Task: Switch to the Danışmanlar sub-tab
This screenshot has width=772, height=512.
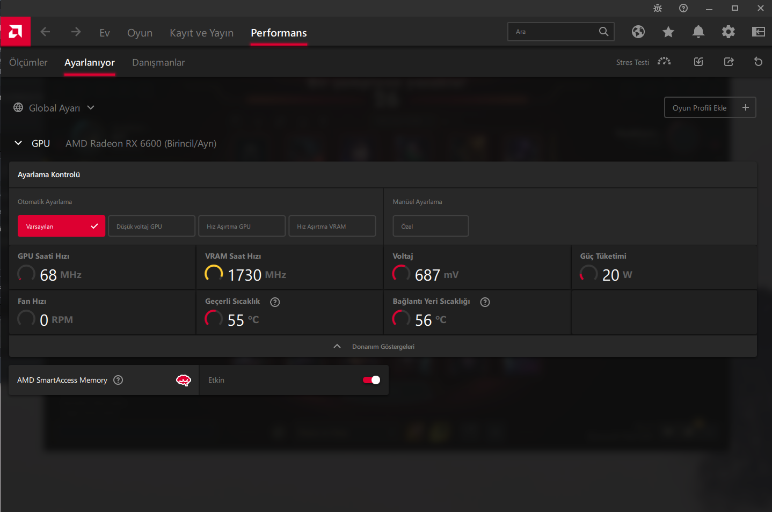Action: tap(158, 62)
